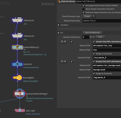Toggle enable checkbox for toy material

(72, 42)
